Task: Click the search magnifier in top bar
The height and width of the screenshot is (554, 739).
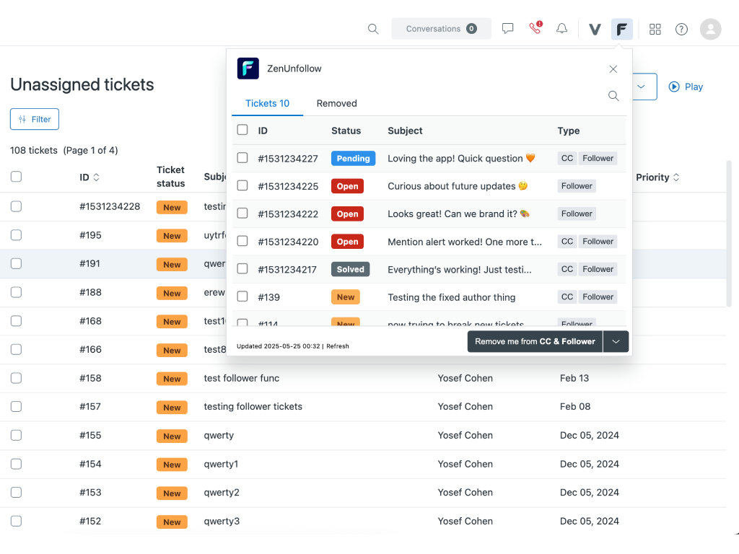Action: pyautogui.click(x=373, y=29)
